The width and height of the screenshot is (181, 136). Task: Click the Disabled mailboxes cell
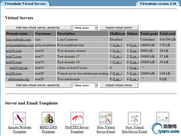coord(124,40)
